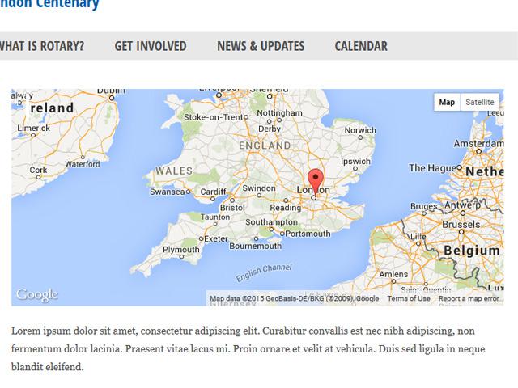Click the Exeter city label
The image size is (518, 388).
point(216,238)
